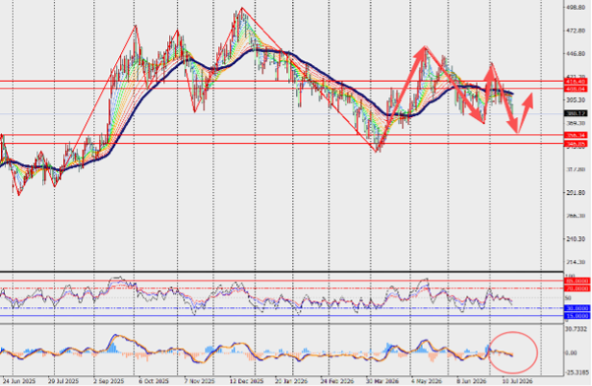Click the 446.80 price axis label
Screen dimensions: 592x386
click(x=577, y=54)
